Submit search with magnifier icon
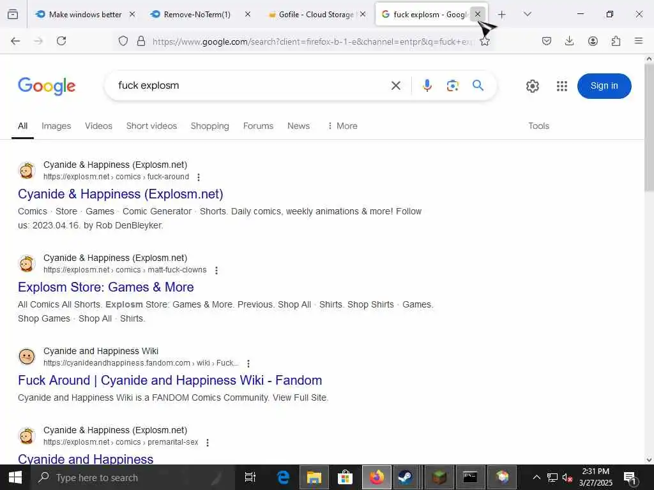 coord(478,85)
